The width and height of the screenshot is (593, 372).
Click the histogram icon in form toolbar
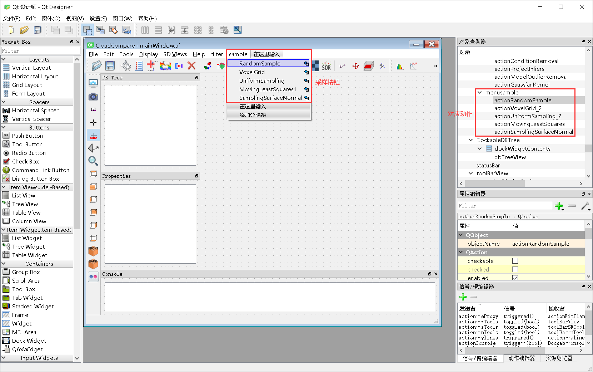pyautogui.click(x=400, y=66)
